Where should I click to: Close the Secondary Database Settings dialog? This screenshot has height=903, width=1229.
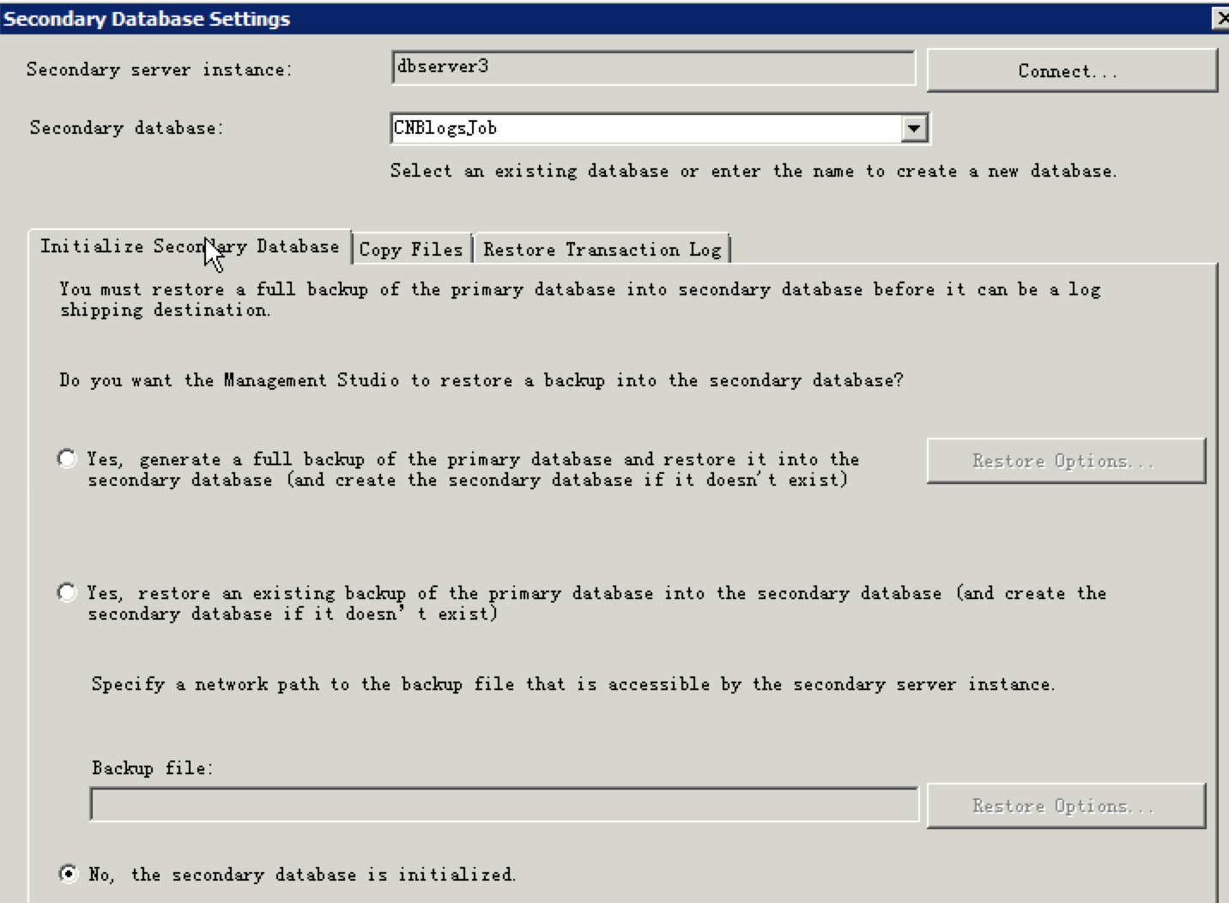click(1220, 18)
